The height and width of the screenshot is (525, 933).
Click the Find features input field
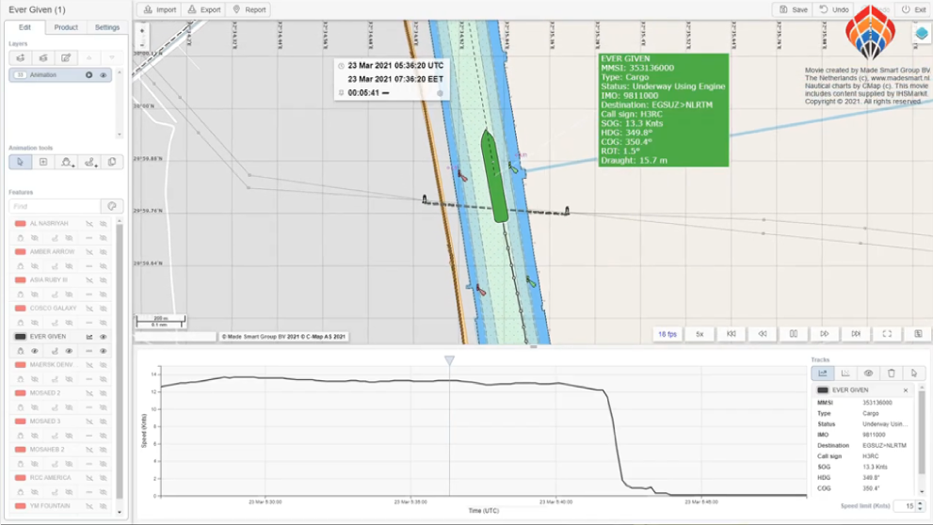(x=55, y=206)
